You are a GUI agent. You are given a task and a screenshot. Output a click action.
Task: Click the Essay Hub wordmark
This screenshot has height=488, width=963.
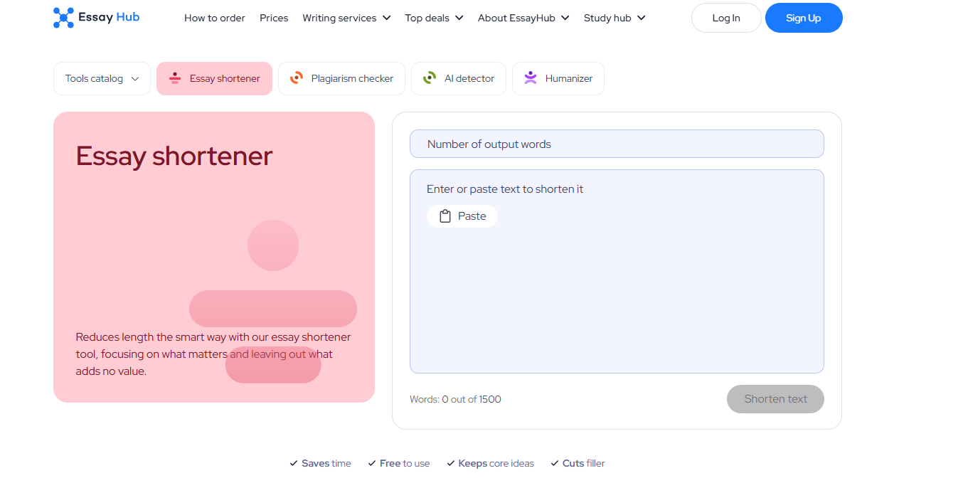(109, 17)
